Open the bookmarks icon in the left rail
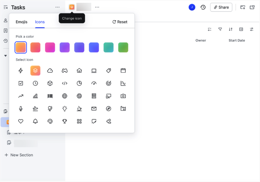The height and width of the screenshot is (182, 260). point(5,31)
